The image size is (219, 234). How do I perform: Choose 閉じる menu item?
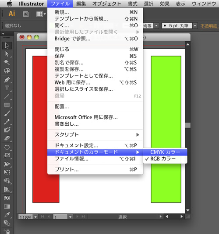(x=95, y=49)
